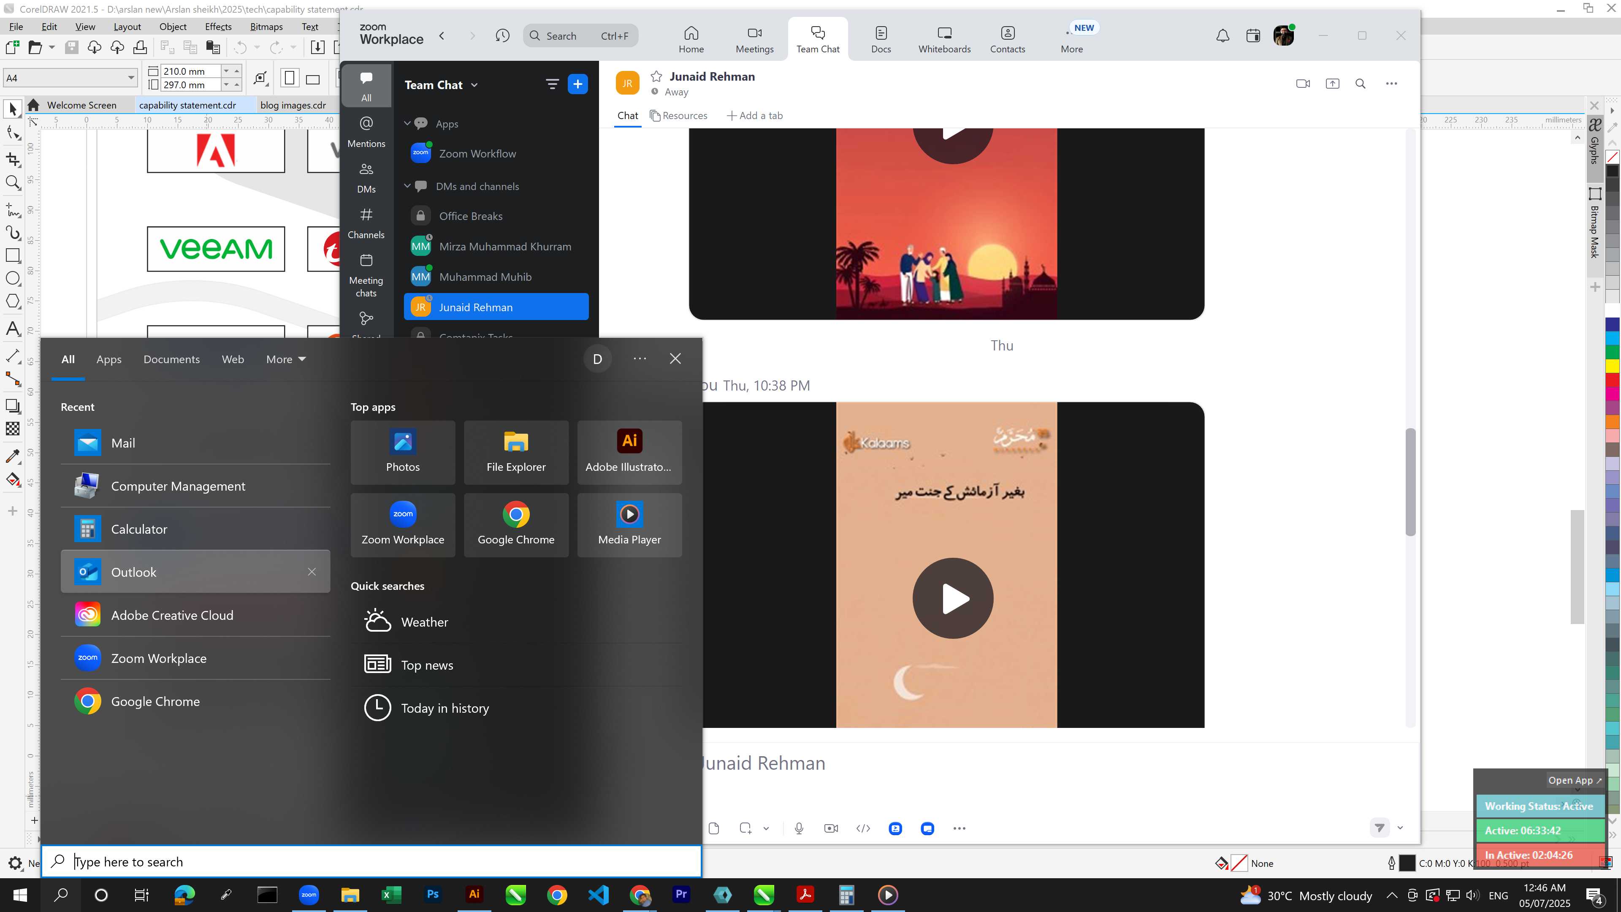Open the Resources tab in chat

pyautogui.click(x=678, y=115)
